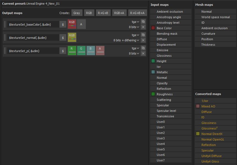The height and width of the screenshot is (165, 237).
Task: Remove the $textureSet_p output map
Action: (x=143, y=54)
